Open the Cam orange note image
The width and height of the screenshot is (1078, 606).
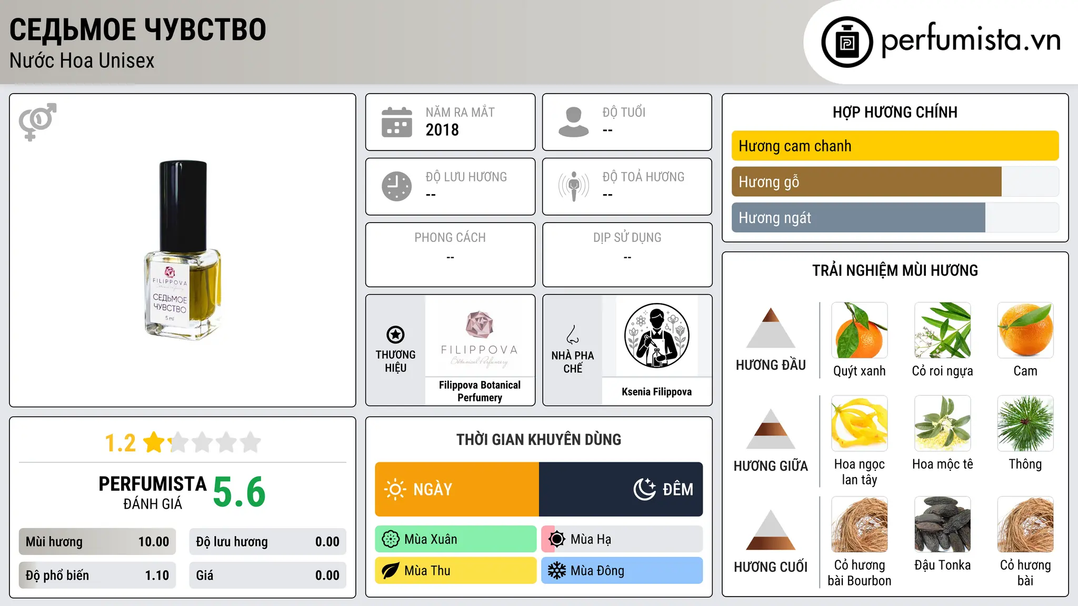coord(1025,330)
